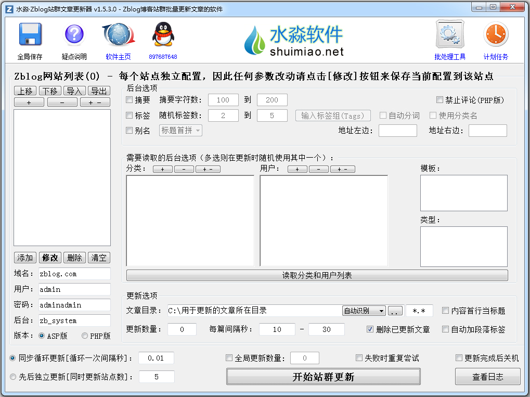Screen dimensions: 530x397
Task: Click the + − button above the site list
Action: click(95, 103)
